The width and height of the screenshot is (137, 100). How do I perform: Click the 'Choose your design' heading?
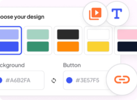point(22,17)
